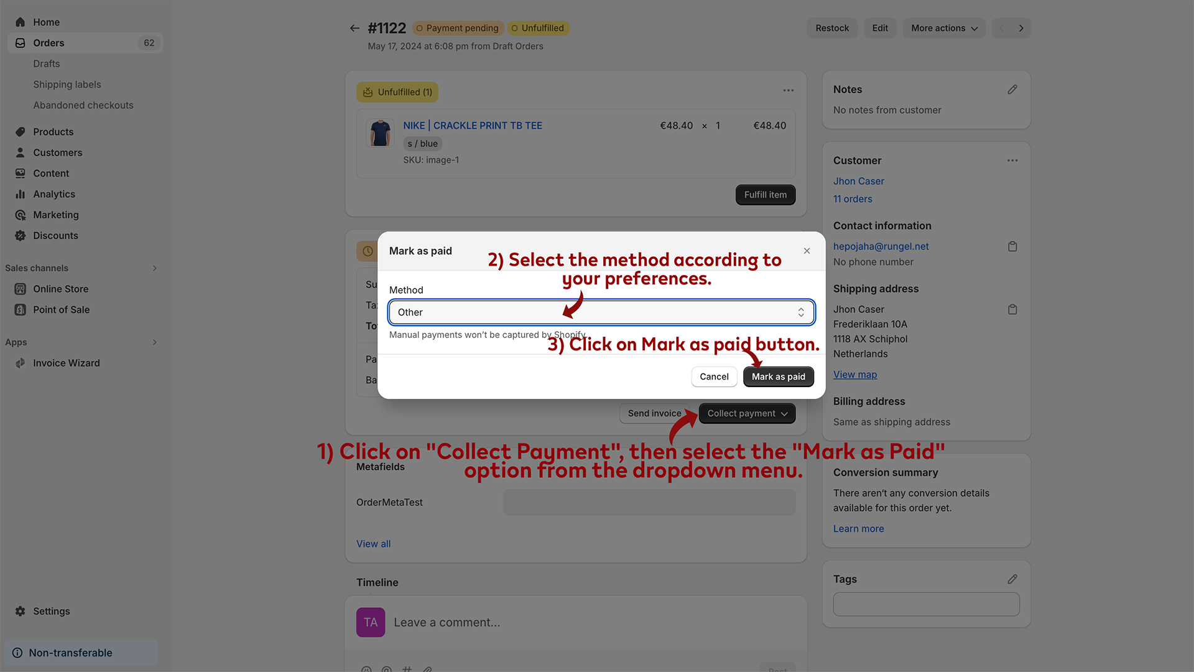
Task: Click the product t-shirt thumbnail
Action: 380,133
